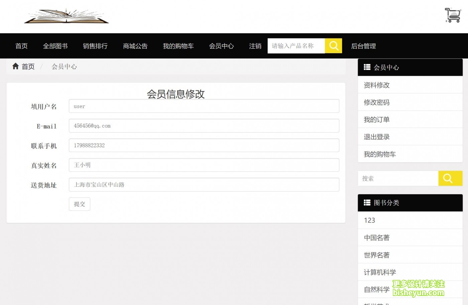The height and width of the screenshot is (305, 468).
Task: Open 全部图书 from the navigation menu
Action: tap(55, 46)
